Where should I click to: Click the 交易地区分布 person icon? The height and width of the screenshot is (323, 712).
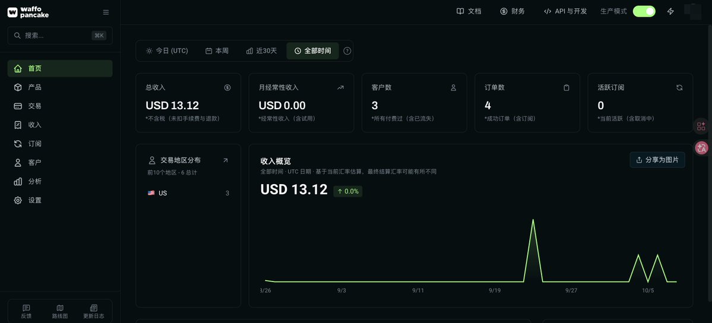(152, 160)
